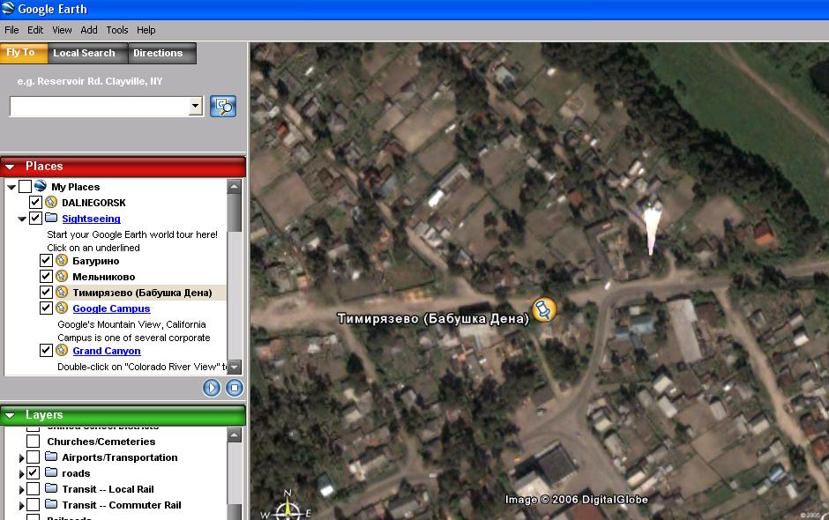The height and width of the screenshot is (520, 829).
Task: Disable the roads layer checkbox
Action: point(33,473)
